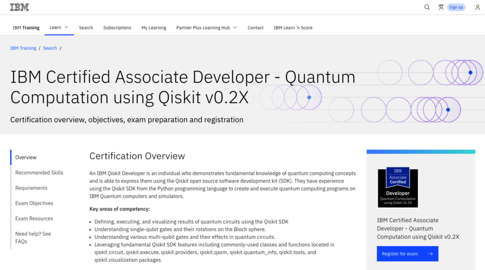485x270 pixels.
Task: Click the subtitle 'Certification overview, objectives...'
Action: (127, 120)
